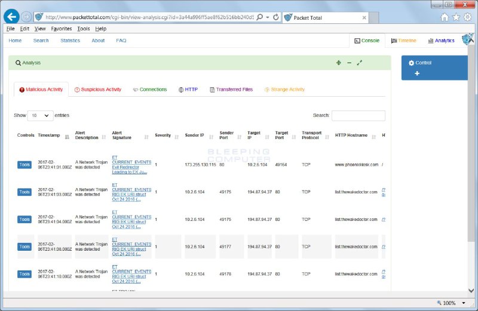Viewport: 478px width, 311px height.
Task: Sort by Timestamp column sort icon
Action: point(67,137)
